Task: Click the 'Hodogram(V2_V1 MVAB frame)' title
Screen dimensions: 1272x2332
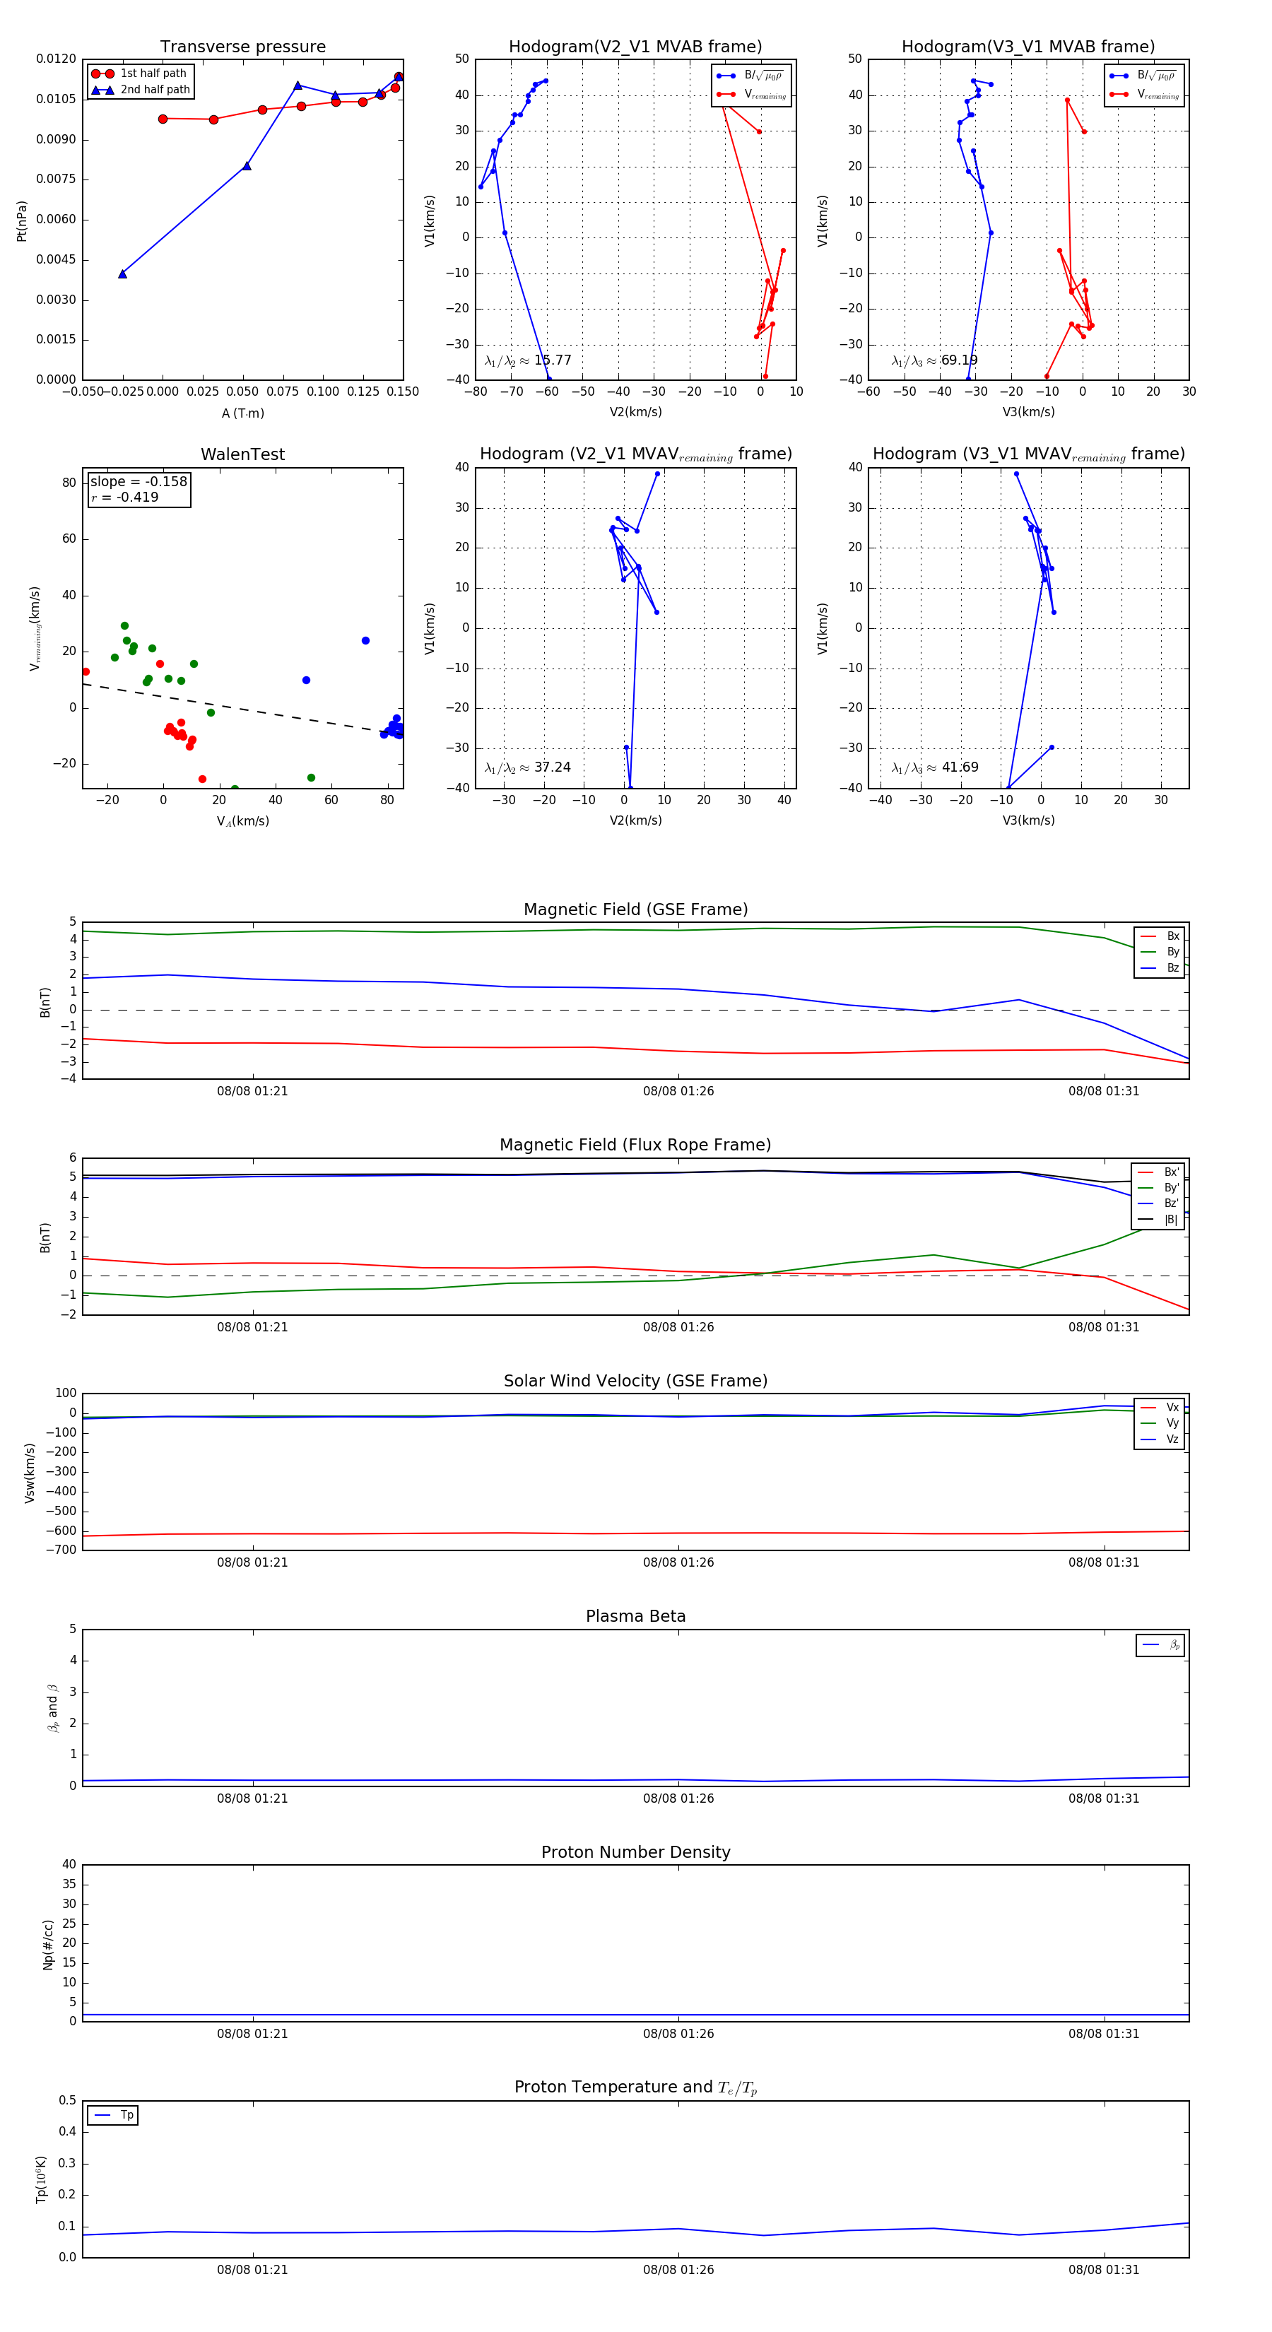Action: (635, 47)
